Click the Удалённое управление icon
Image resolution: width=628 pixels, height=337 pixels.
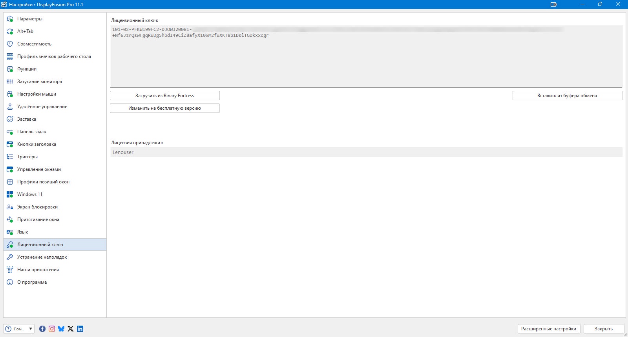point(10,107)
